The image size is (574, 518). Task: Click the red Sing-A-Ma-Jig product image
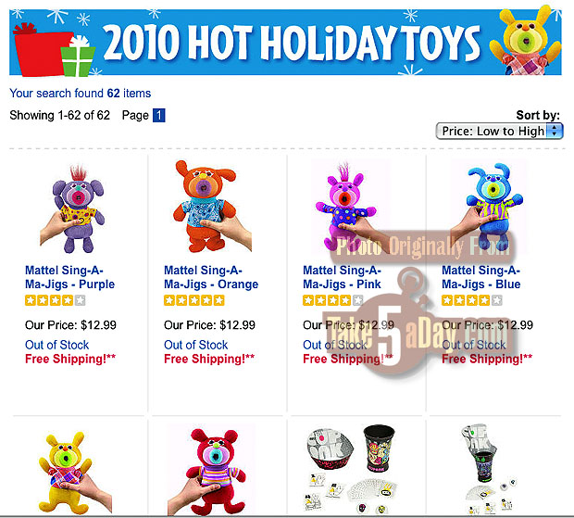tap(212, 472)
